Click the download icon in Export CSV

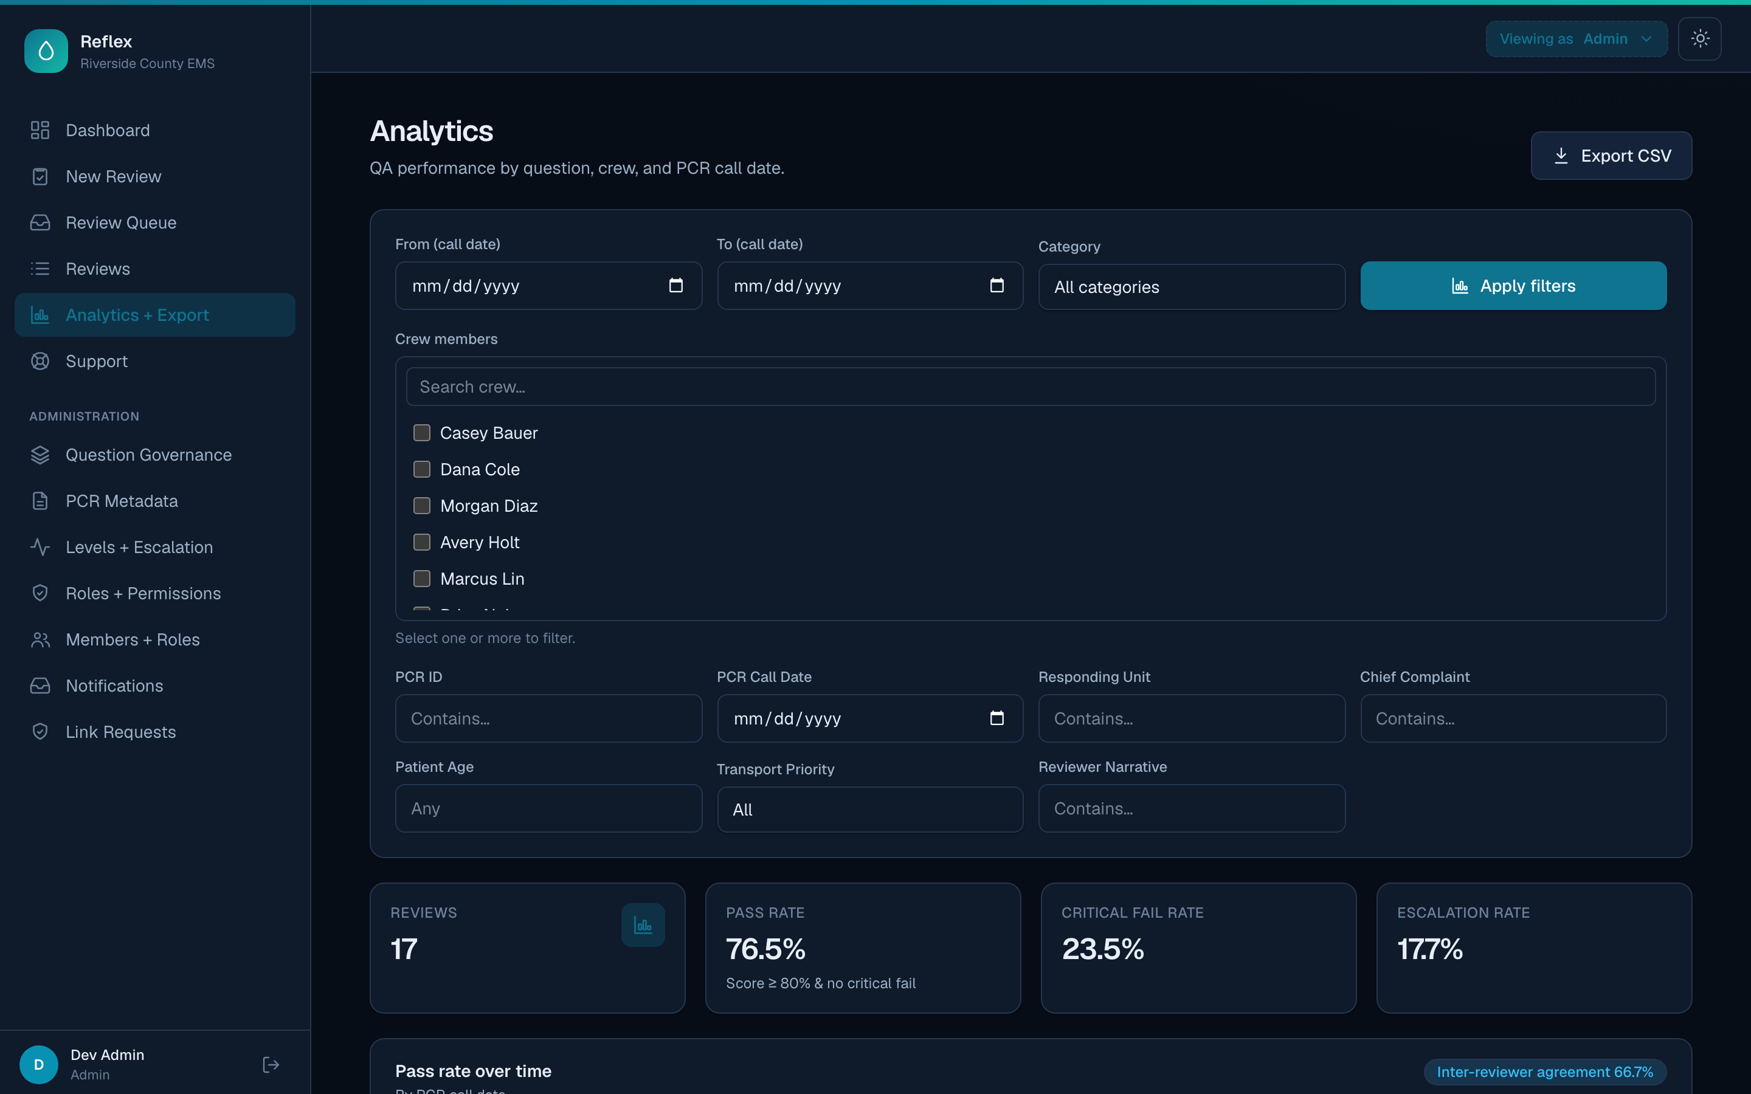coord(1561,156)
